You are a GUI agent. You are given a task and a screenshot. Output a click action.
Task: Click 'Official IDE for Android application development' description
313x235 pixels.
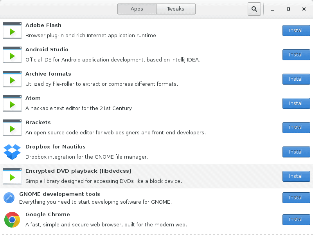pos(113,60)
